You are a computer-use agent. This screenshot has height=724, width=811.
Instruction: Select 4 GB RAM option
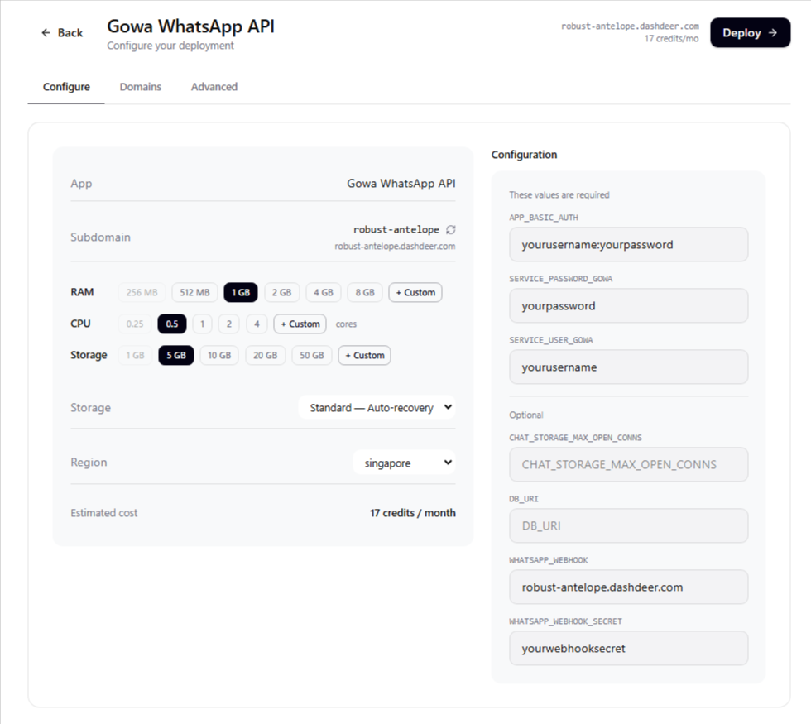[324, 292]
